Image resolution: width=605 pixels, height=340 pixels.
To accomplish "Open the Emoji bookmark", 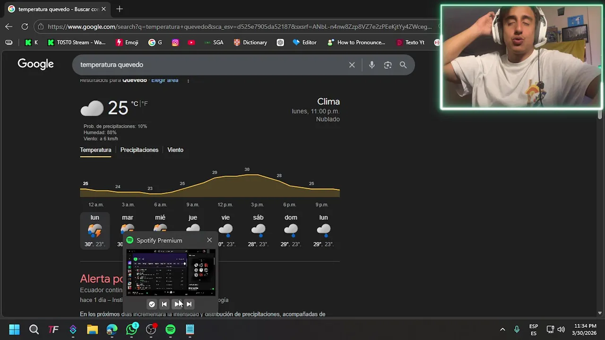I will 127,42.
